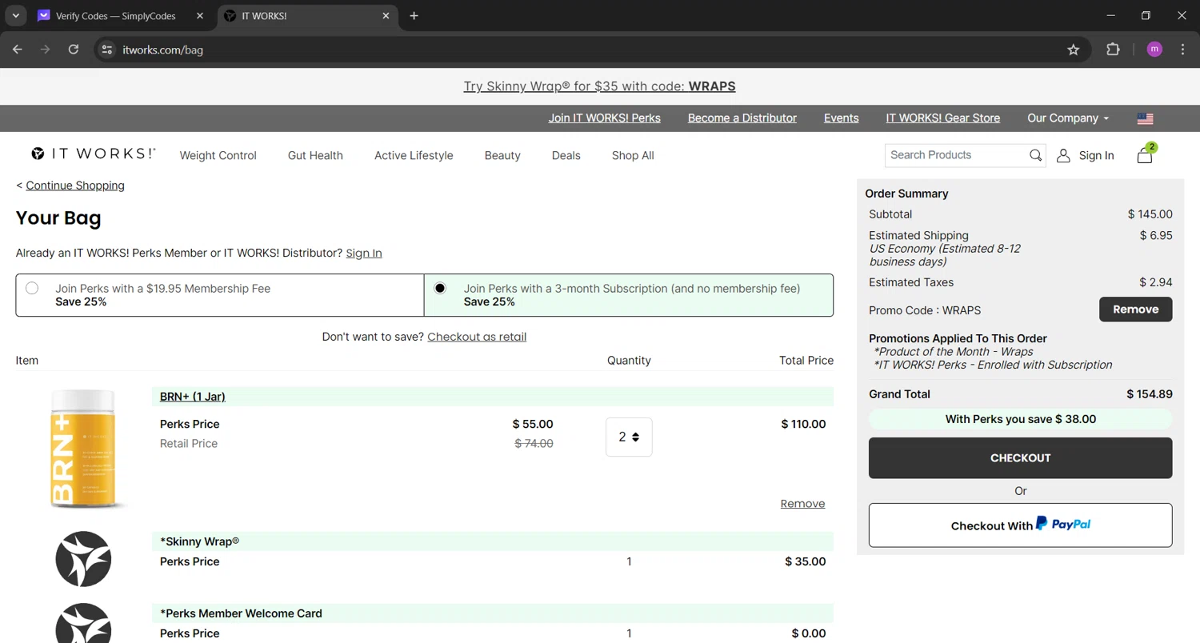Open the Chrome profile avatar
Viewport: 1200px width, 643px height.
1154,50
